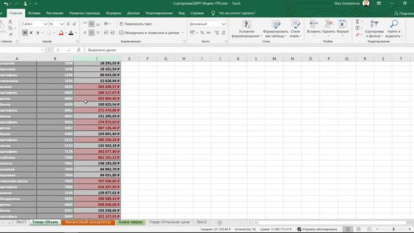414x233 pixels.
Task: Toggle center horizontal alignment
Action: (x=91, y=33)
